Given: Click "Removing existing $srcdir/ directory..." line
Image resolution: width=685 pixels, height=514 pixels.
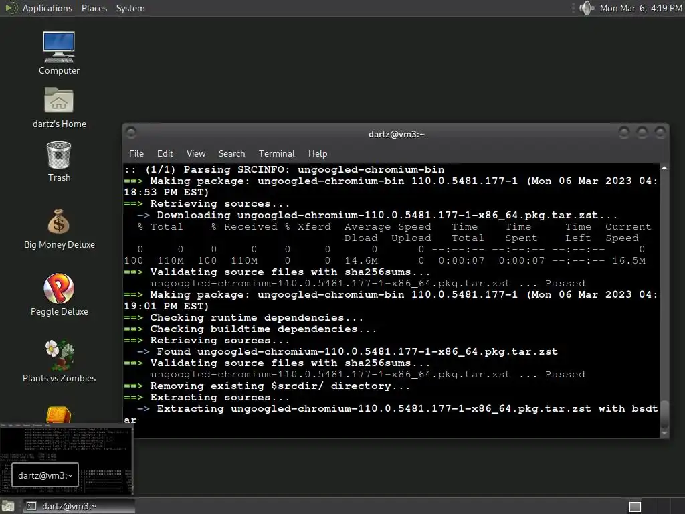Looking at the screenshot, I should [x=267, y=385].
